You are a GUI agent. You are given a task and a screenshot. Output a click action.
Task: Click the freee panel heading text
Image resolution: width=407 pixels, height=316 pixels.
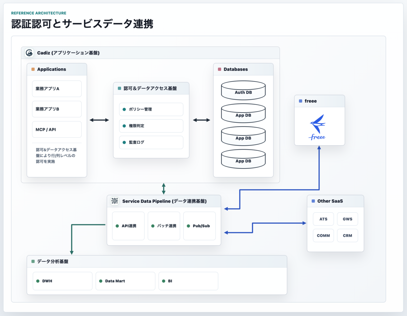pos(311,101)
